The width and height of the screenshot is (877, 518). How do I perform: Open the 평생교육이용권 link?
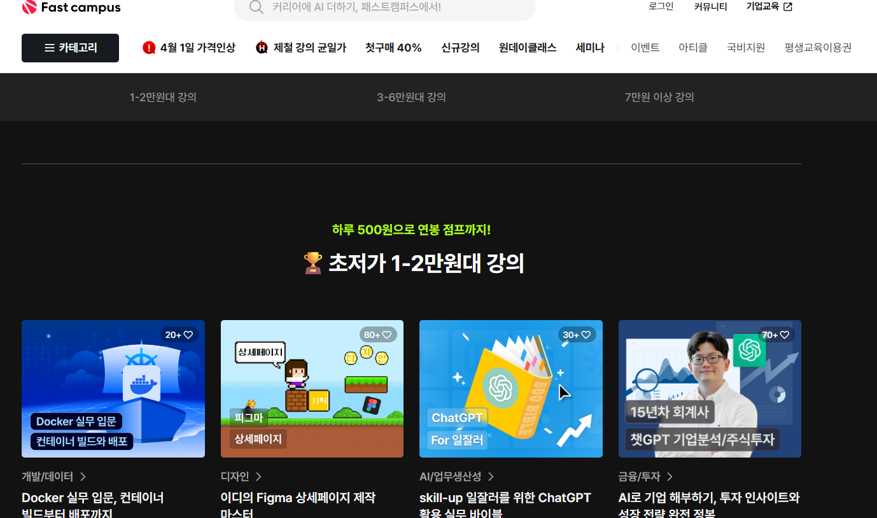(x=818, y=48)
